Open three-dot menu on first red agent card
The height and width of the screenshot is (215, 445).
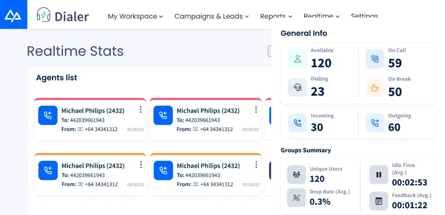140,110
